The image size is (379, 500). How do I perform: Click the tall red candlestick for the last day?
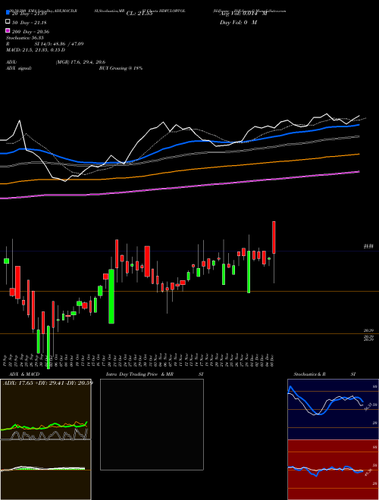274,237
